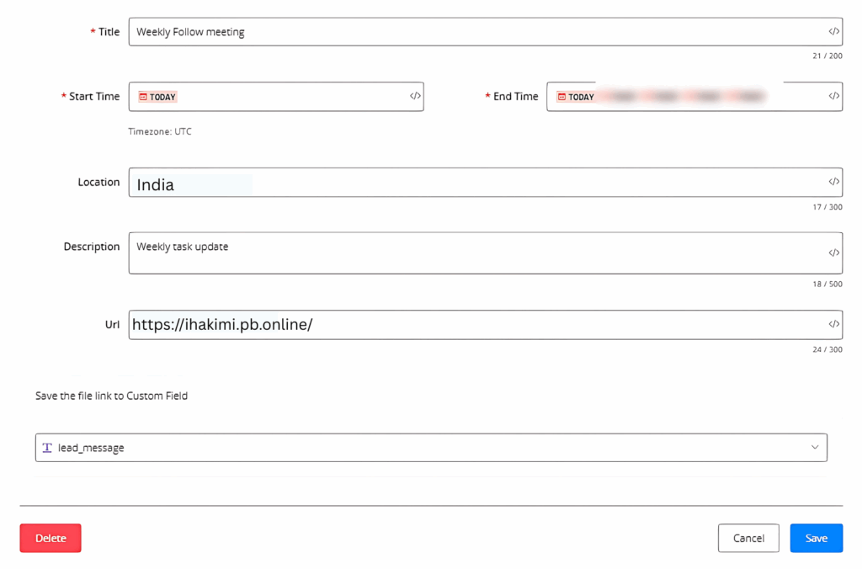Click the code icon in Start Time field
The height and width of the screenshot is (569, 862).
(x=415, y=97)
